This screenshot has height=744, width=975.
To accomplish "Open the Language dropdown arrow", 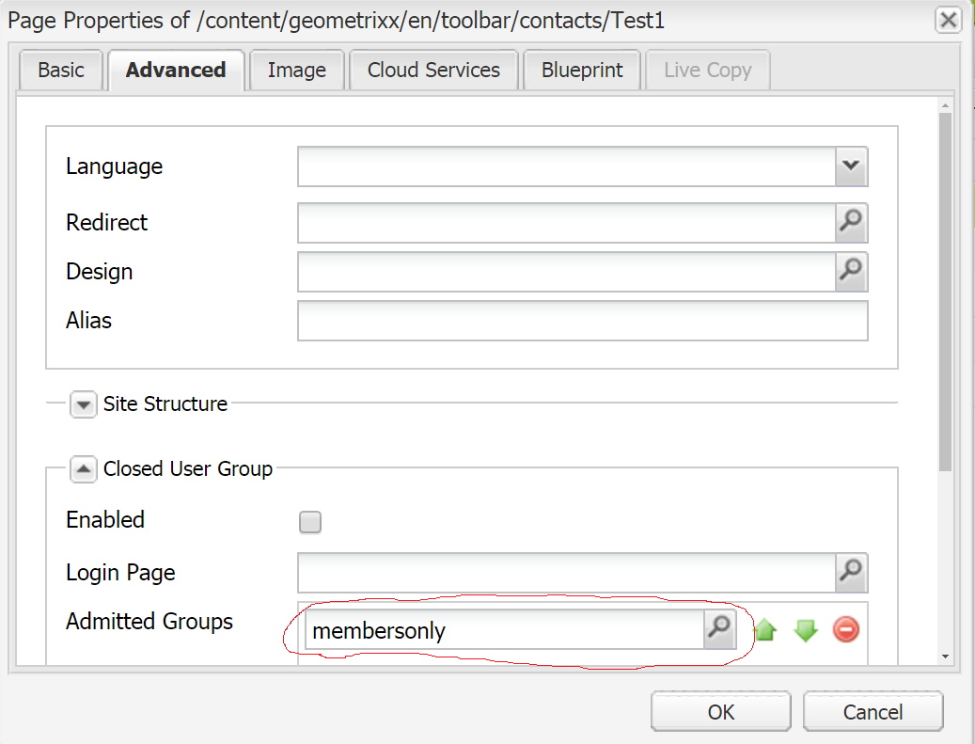I will [851, 166].
